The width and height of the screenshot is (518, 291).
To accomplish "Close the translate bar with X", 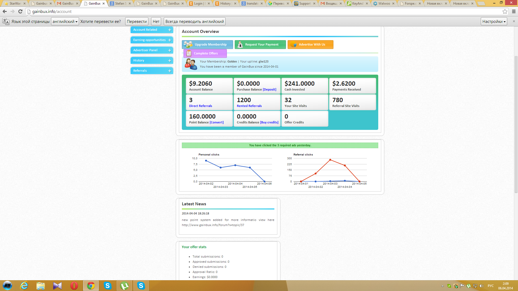I will click(x=514, y=21).
